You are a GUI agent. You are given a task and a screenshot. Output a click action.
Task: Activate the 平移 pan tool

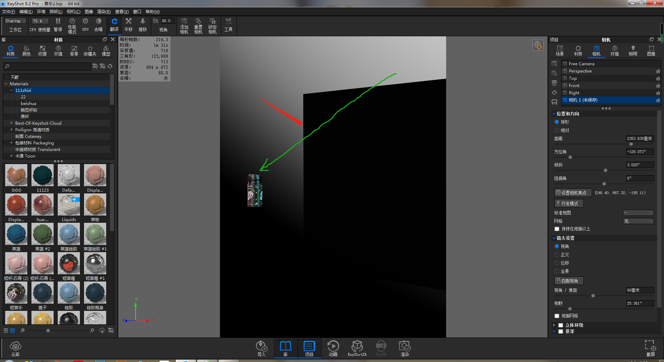(128, 25)
